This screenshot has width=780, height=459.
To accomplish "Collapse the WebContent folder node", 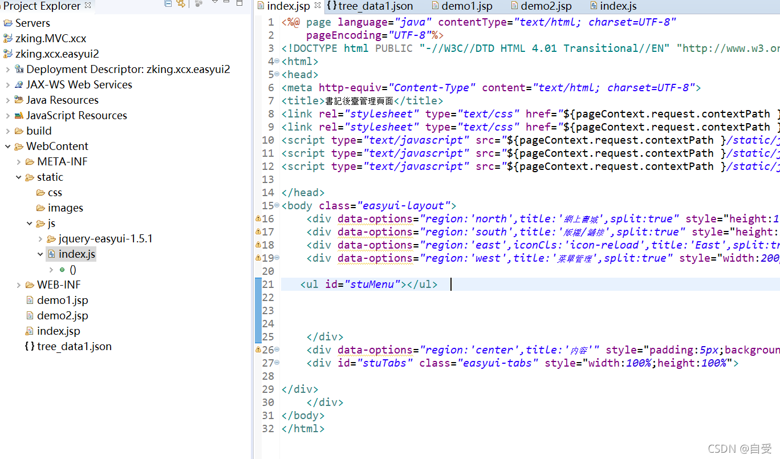I will click(x=7, y=147).
